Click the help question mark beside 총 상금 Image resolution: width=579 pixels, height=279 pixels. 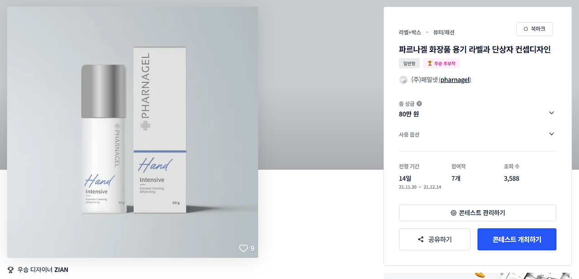419,104
